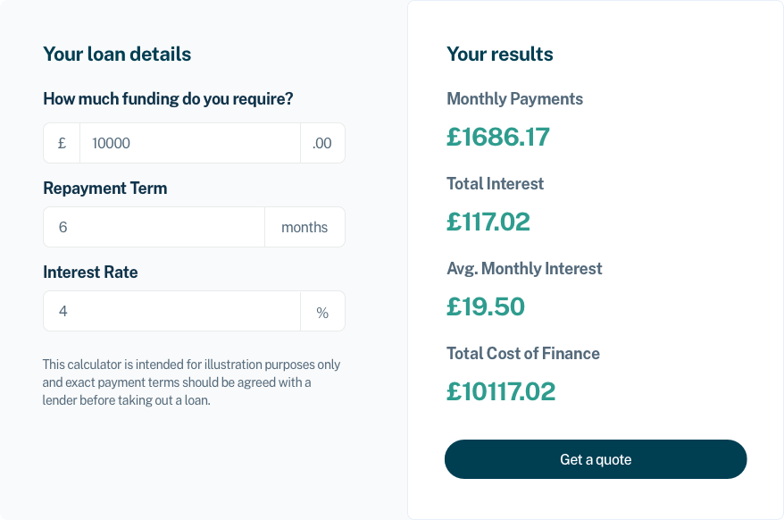Click the Avg. Monthly Interest value £19.50
This screenshot has height=520, width=784.
click(487, 306)
